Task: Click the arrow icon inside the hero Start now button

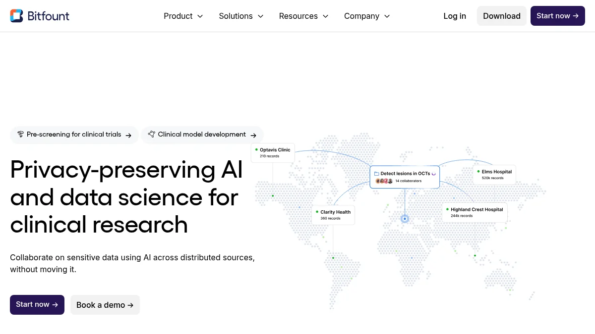Action: 55,304
